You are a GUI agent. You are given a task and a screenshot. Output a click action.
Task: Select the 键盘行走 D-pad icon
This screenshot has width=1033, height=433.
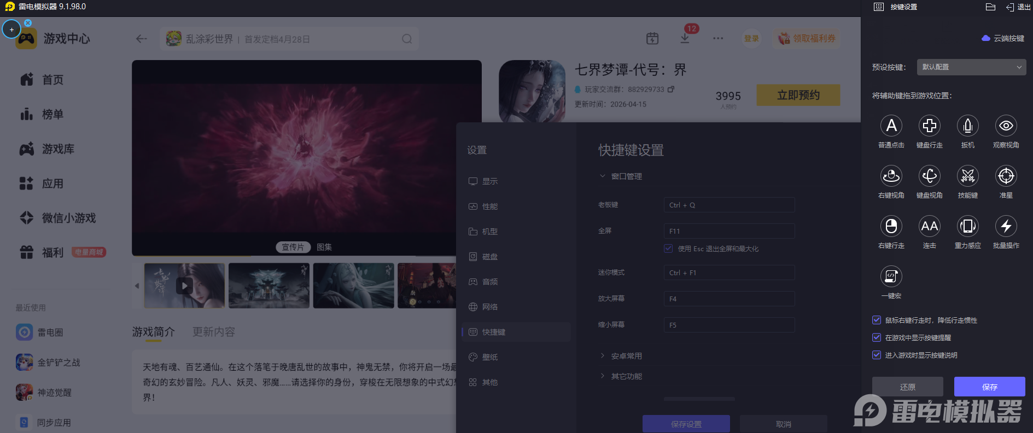[x=929, y=126]
